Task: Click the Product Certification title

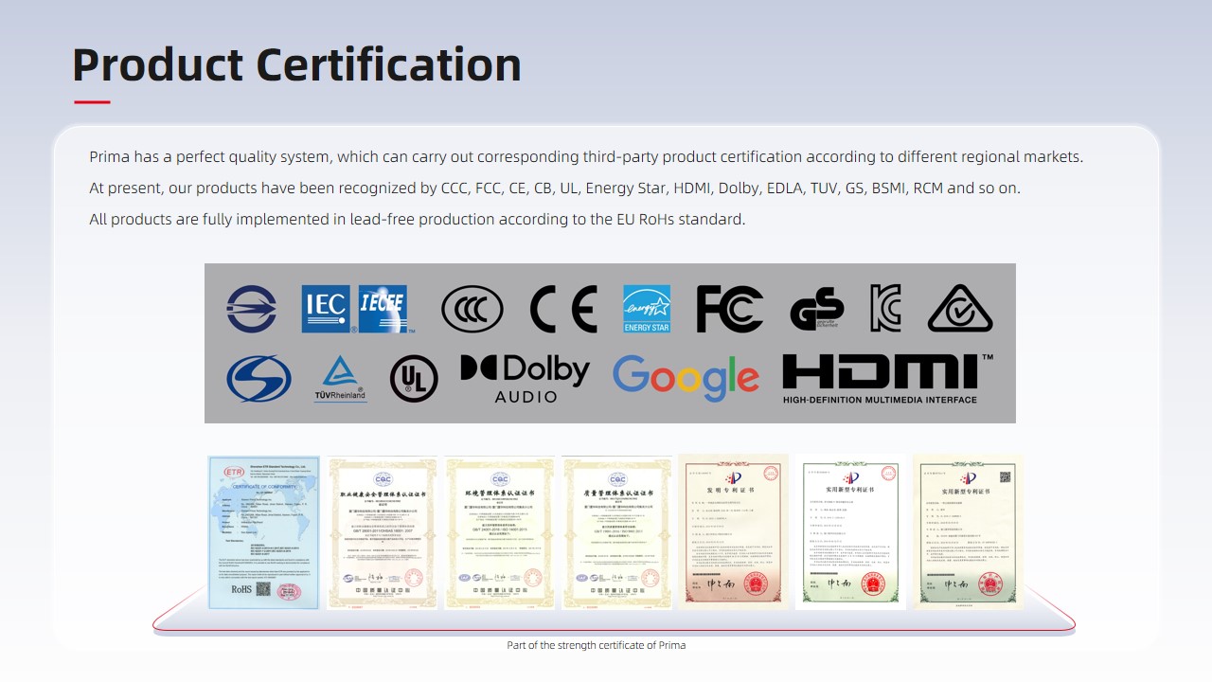Action: [296, 64]
